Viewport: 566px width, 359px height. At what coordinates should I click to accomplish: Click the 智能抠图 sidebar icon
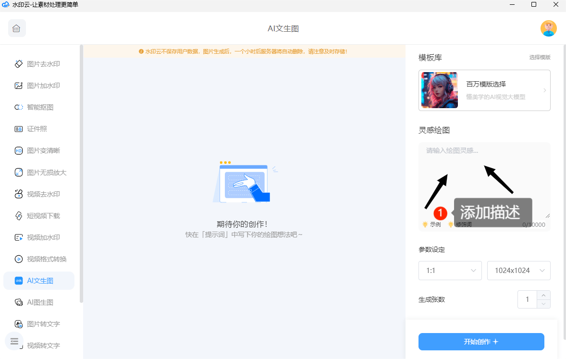(x=19, y=107)
